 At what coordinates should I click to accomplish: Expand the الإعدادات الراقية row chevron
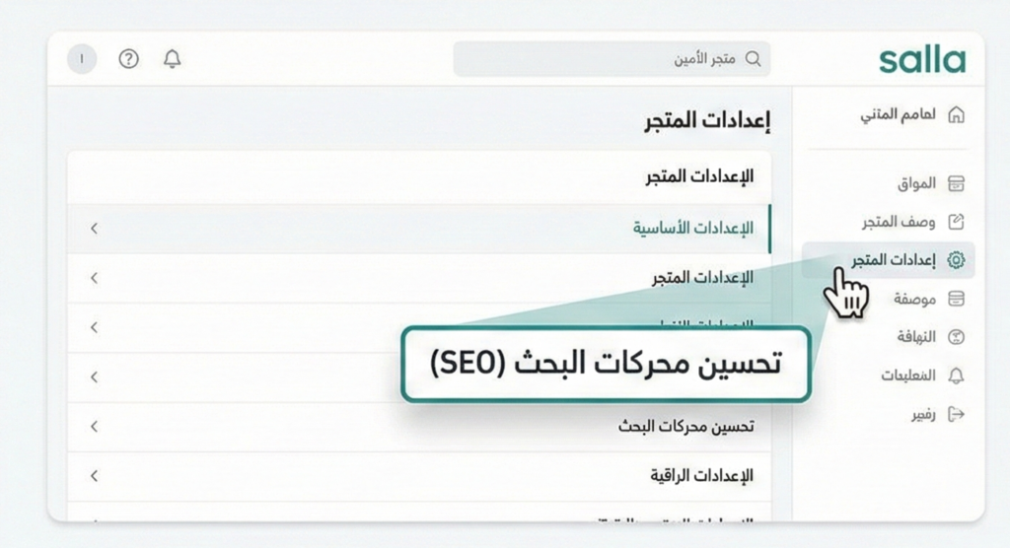pos(94,476)
